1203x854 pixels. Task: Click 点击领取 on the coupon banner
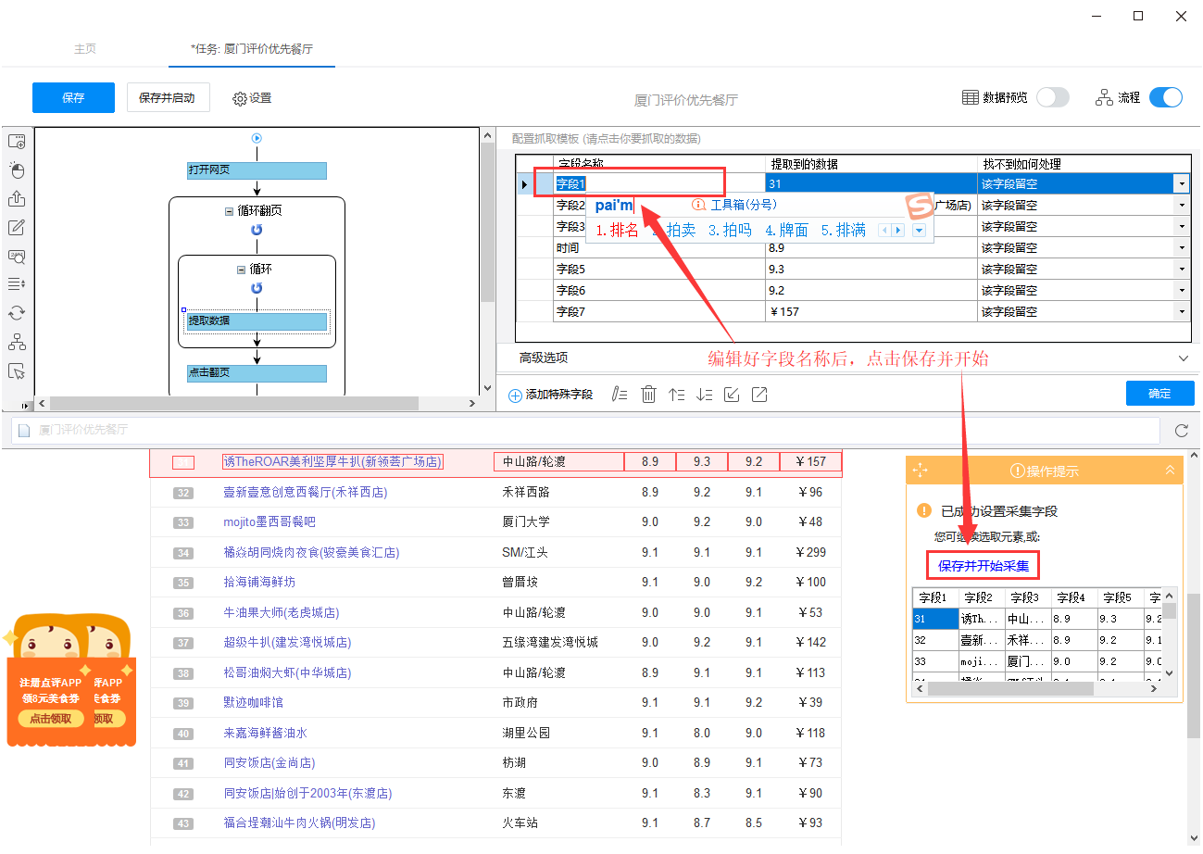pyautogui.click(x=51, y=719)
